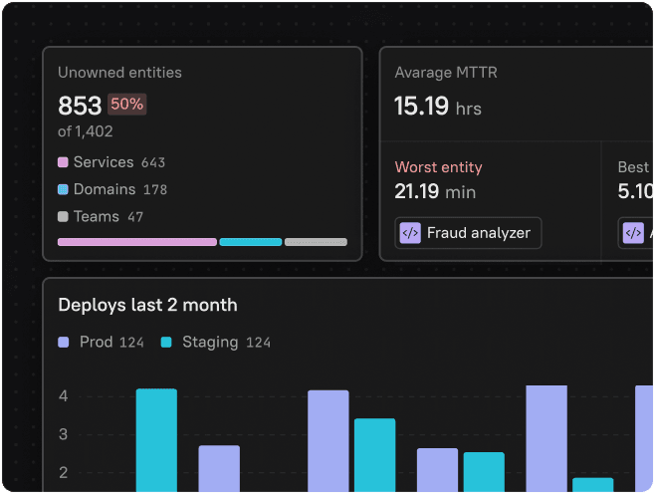Screen dimensions: 654x493
Task: Click the pink Services progress bar segment
Action: pyautogui.click(x=136, y=242)
